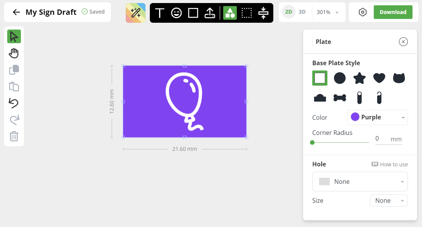Choose the dog bone base plate style

340,98
